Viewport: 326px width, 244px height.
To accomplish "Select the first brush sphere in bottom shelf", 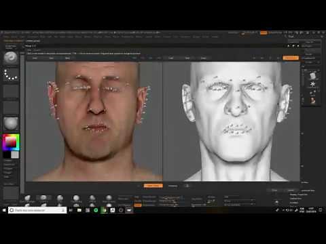I will pyautogui.click(x=27, y=199).
